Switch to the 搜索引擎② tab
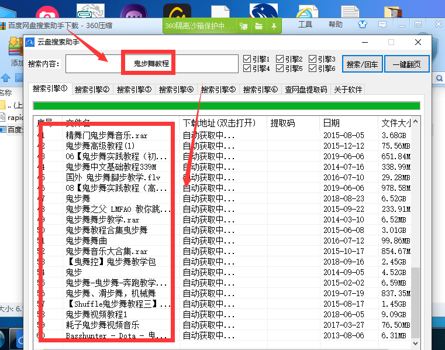Screen dimensions: 445x350 (x=92, y=90)
